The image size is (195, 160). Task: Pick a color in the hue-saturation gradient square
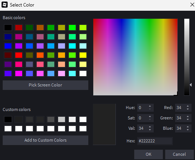pyautogui.click(x=135, y=57)
